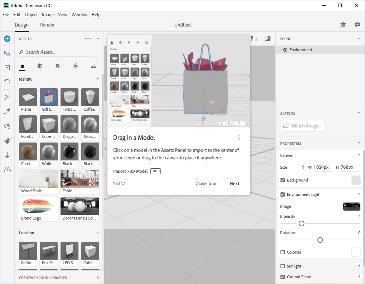The width and height of the screenshot is (365, 284).
Task: Select the Move tool in the toolbar
Action: click(7, 53)
